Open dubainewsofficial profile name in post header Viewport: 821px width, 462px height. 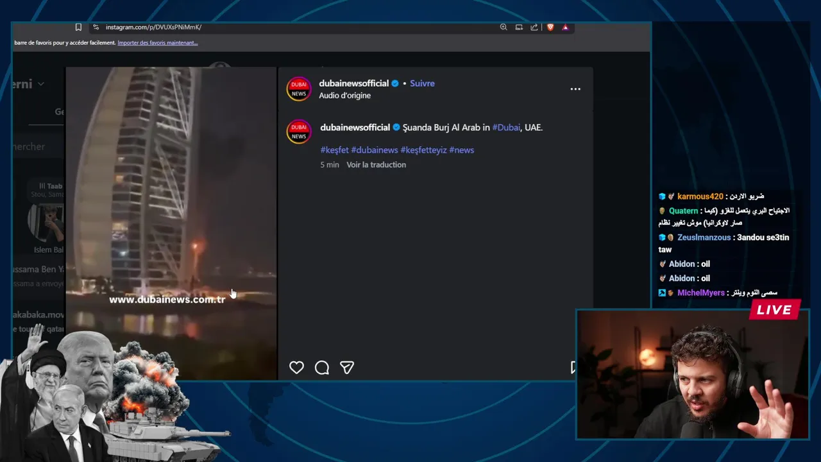pyautogui.click(x=354, y=83)
